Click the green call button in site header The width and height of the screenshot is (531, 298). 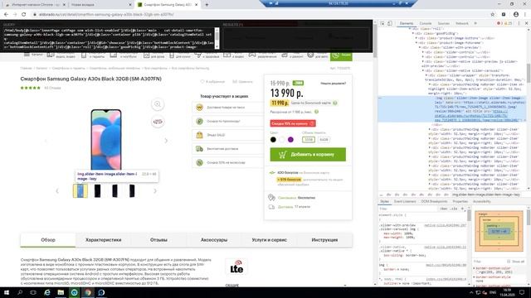click(341, 55)
